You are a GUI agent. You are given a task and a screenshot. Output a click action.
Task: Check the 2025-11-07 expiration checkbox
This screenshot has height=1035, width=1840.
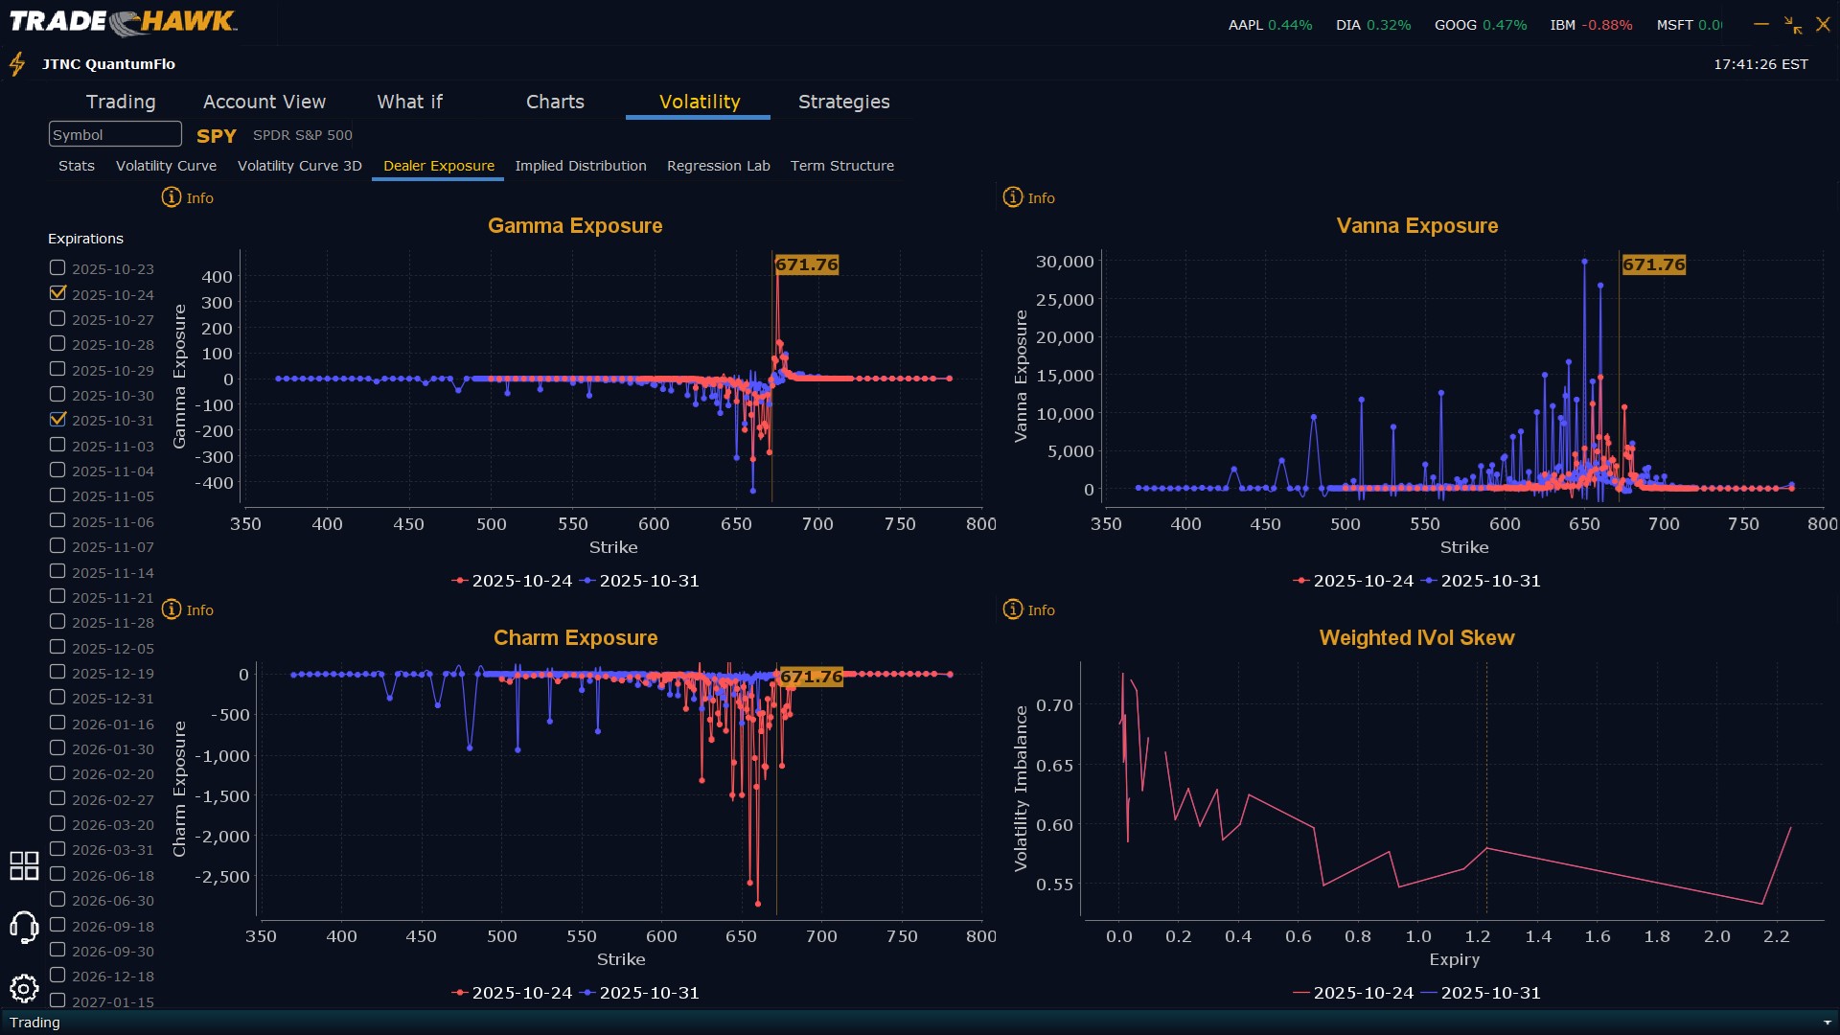coord(57,546)
